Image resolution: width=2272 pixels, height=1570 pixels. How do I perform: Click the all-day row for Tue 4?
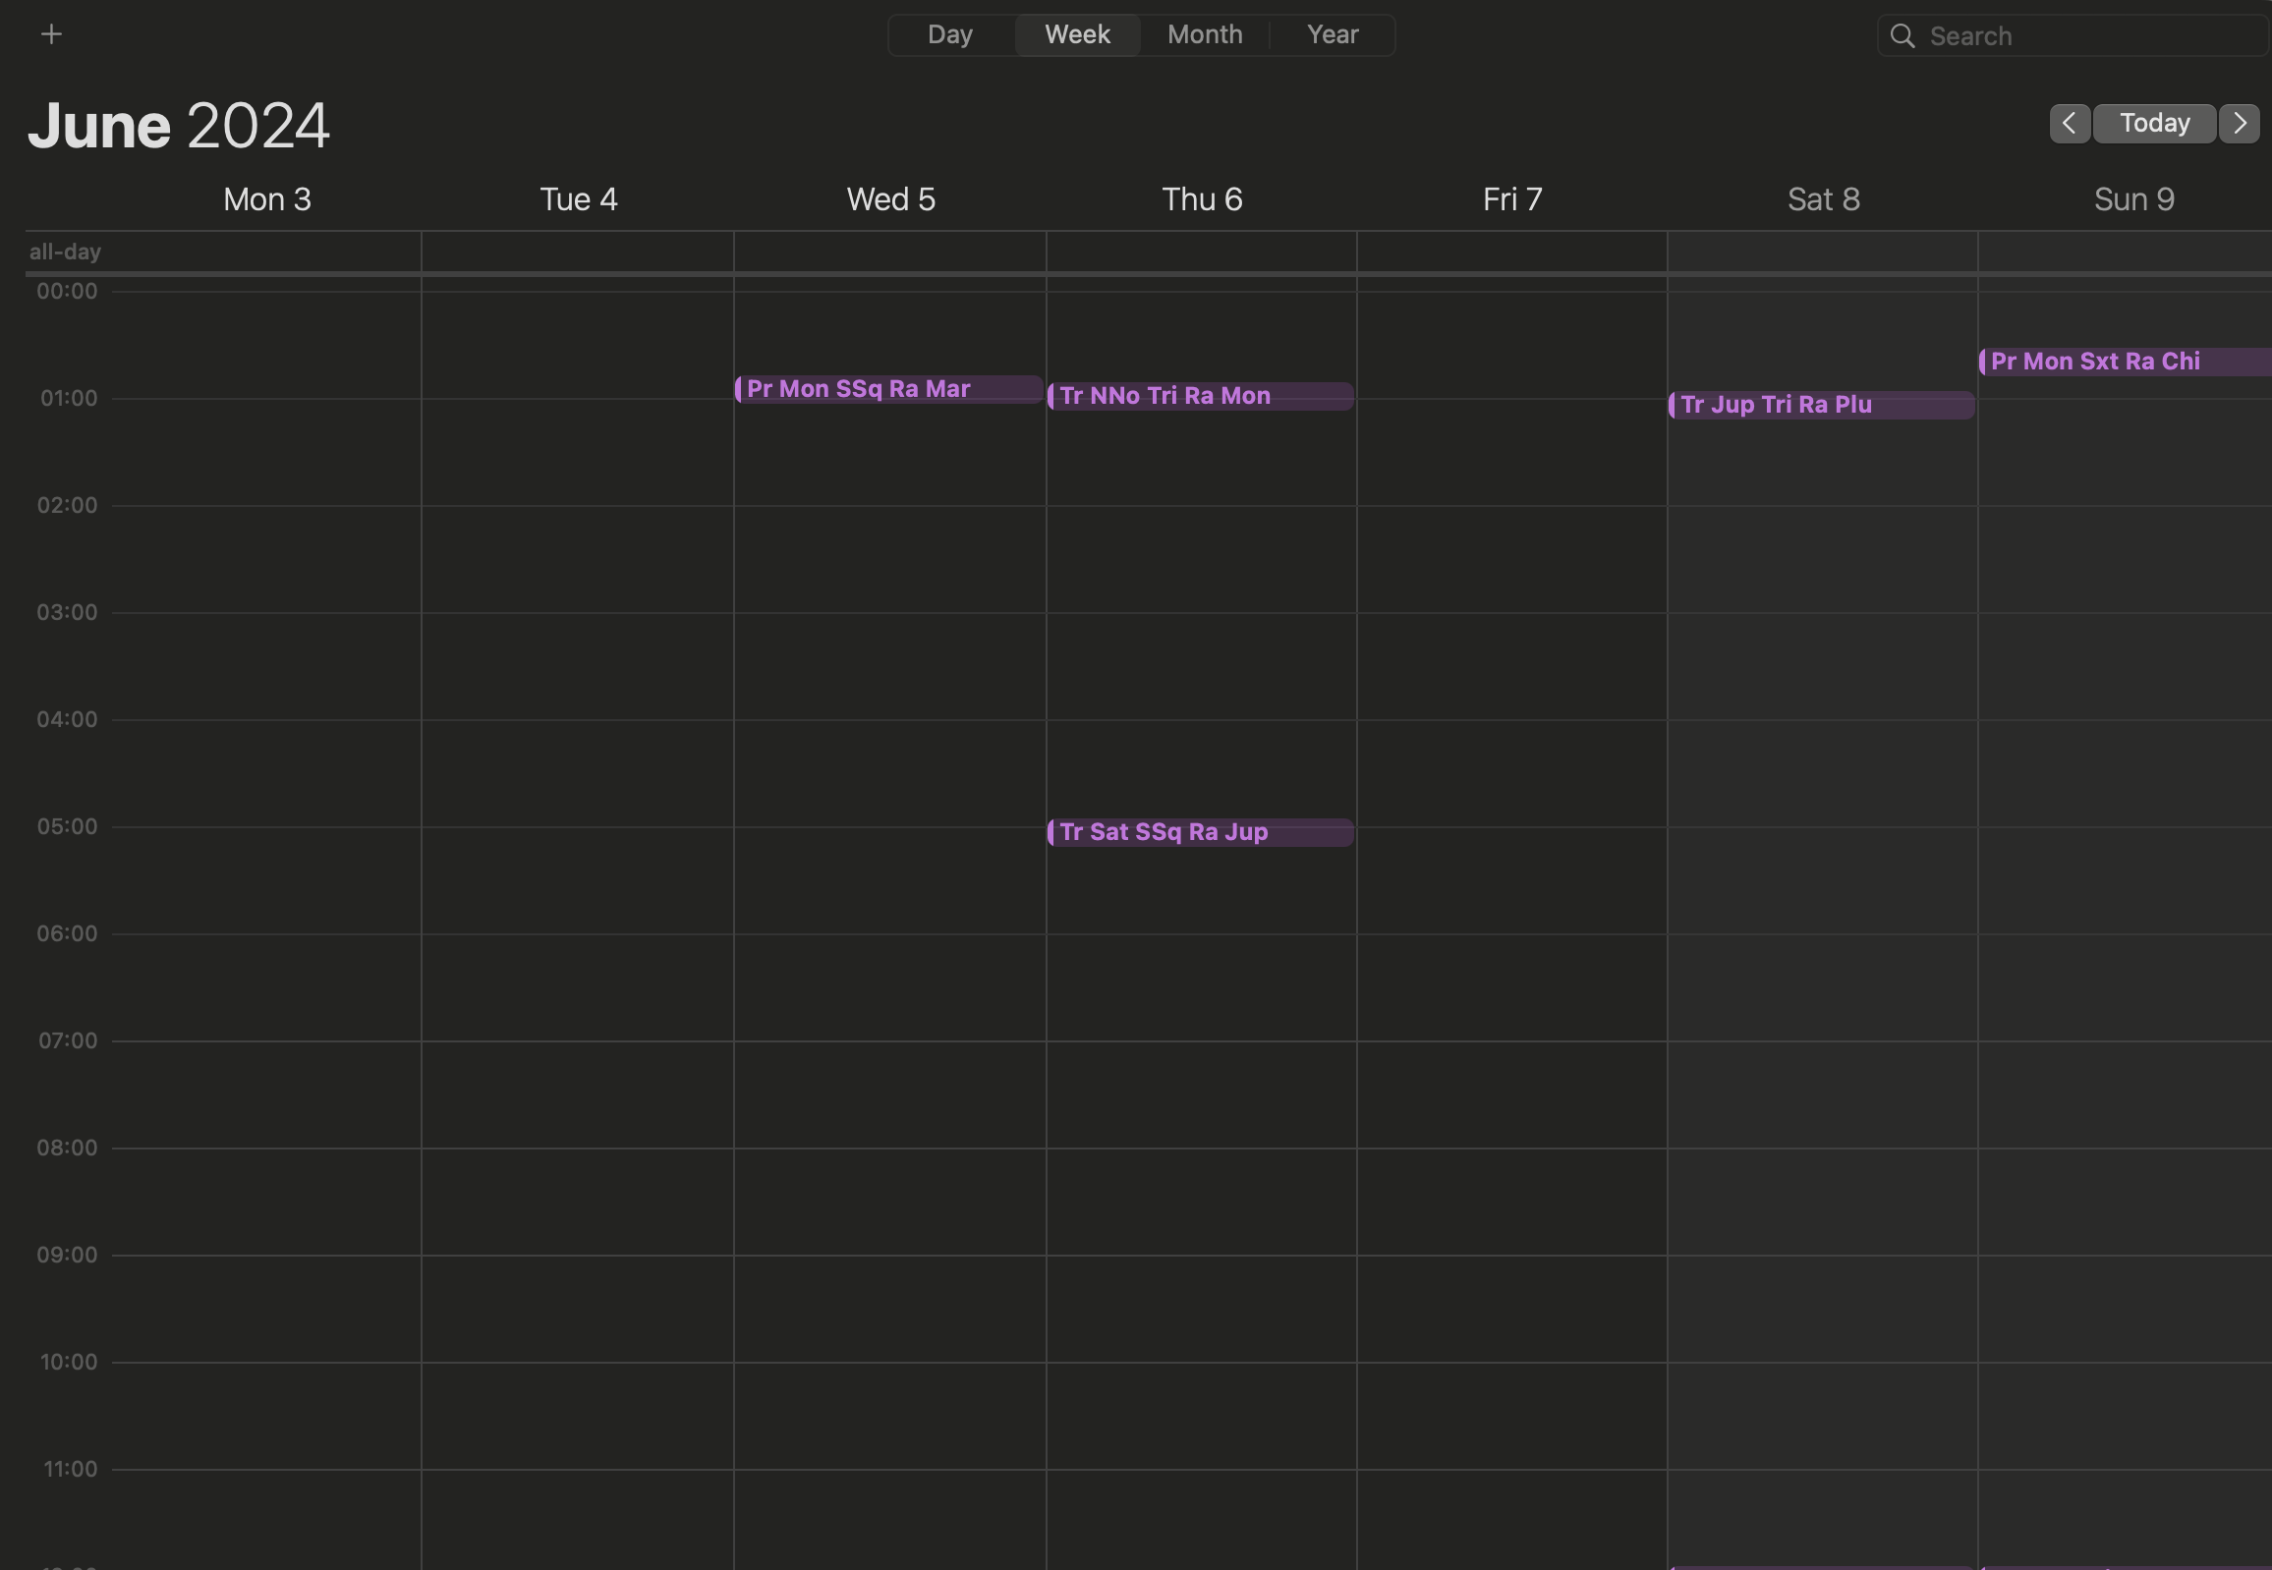[x=578, y=252]
